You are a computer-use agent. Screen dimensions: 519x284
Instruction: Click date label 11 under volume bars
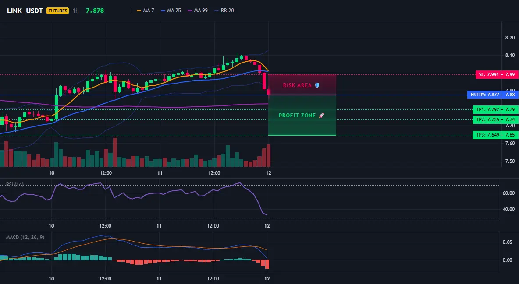[160, 173]
